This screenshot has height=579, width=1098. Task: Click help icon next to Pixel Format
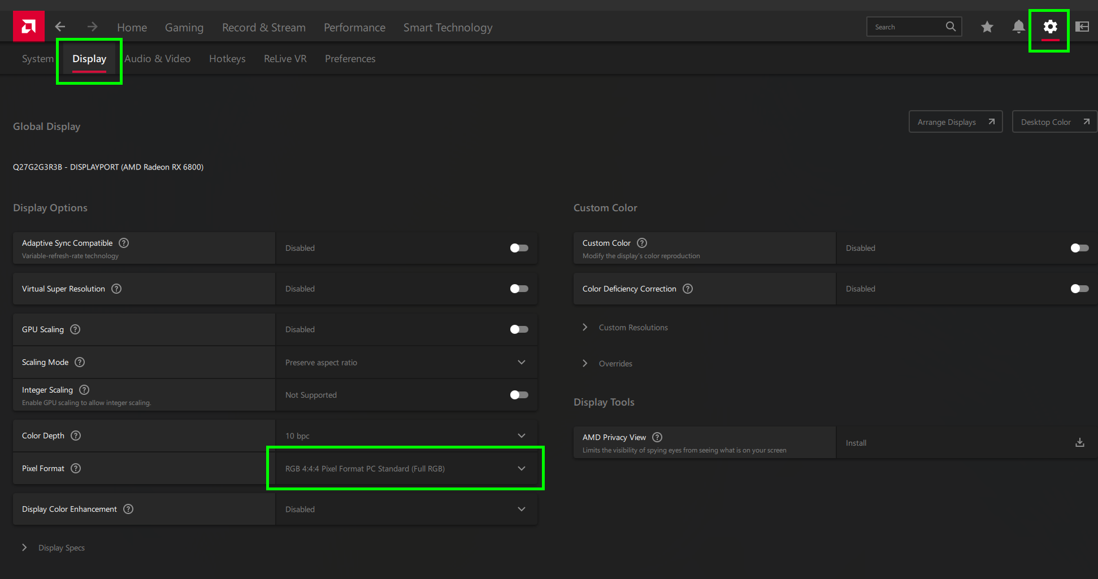click(x=76, y=468)
